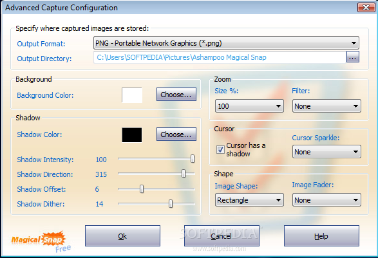The image size is (378, 258).
Task: Click the Shadow Intensity slider handle
Action: pos(193,159)
